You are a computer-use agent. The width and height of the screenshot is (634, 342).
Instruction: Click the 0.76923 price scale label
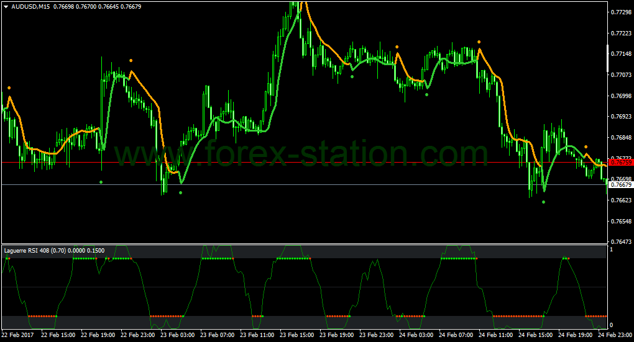622,116
